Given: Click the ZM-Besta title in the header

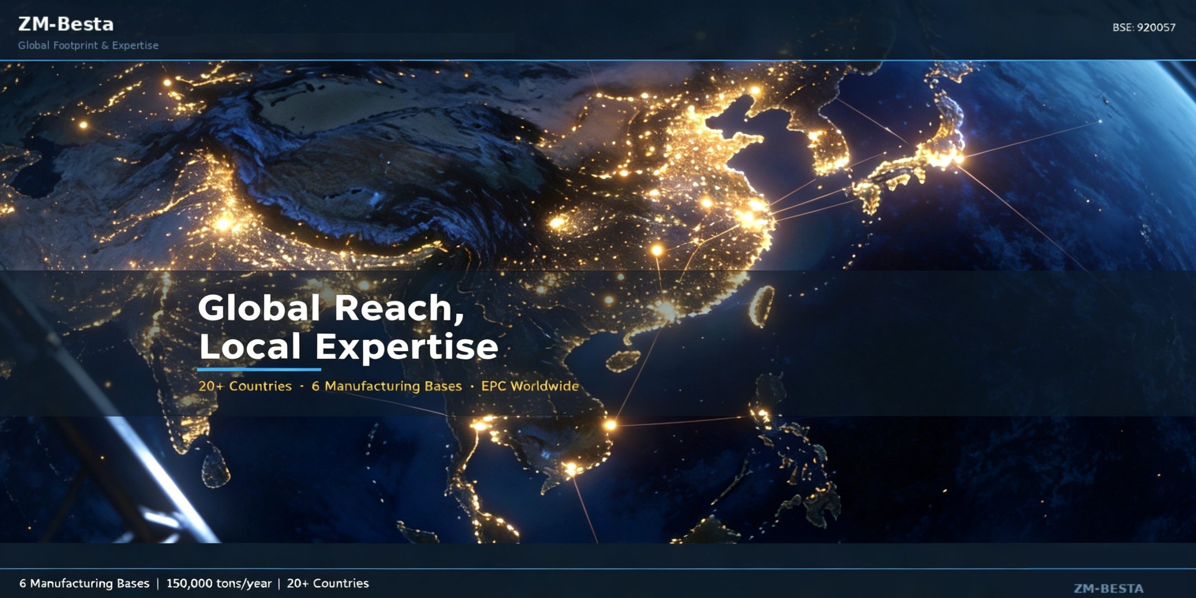Looking at the screenshot, I should pyautogui.click(x=66, y=24).
